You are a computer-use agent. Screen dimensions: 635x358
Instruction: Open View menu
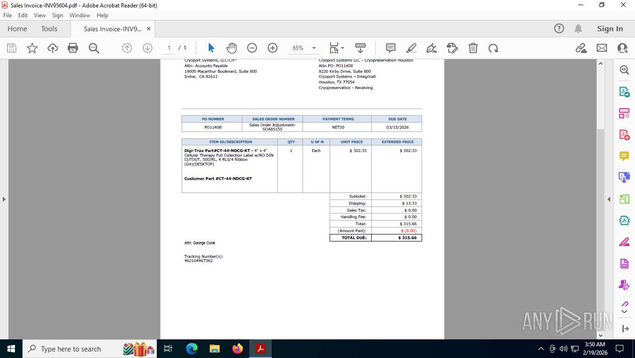(40, 15)
